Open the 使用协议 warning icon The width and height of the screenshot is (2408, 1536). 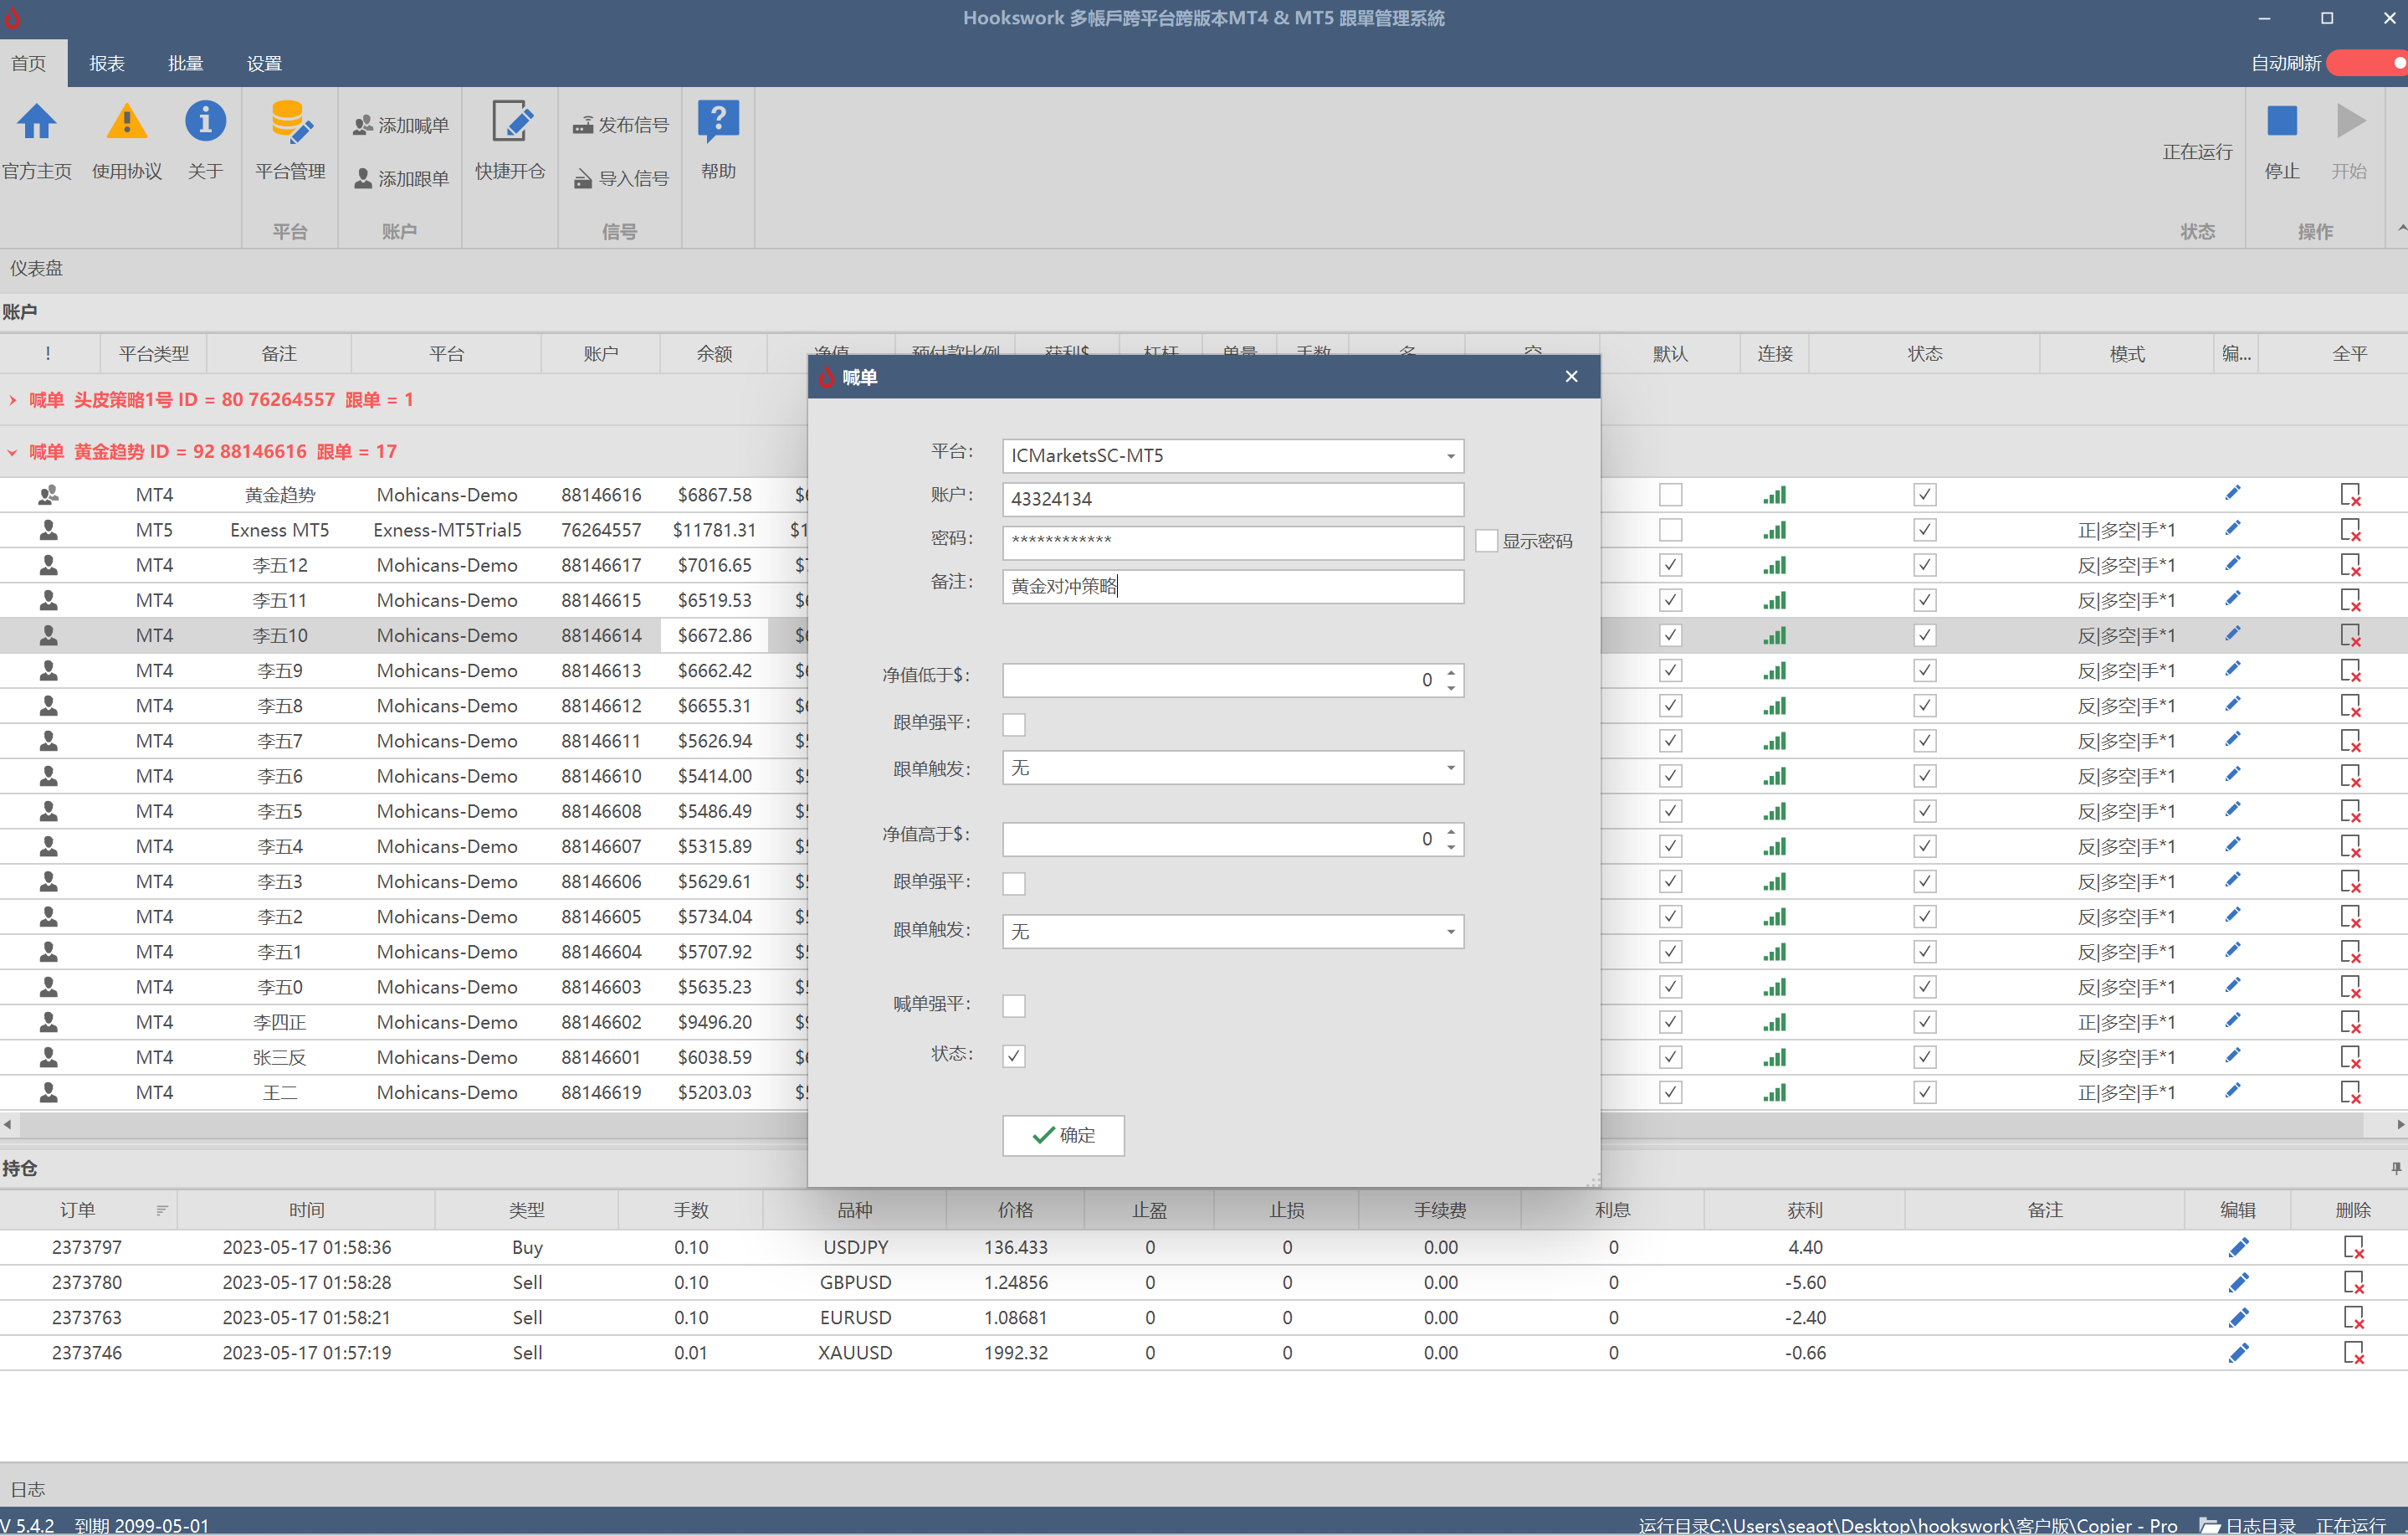pos(126,122)
